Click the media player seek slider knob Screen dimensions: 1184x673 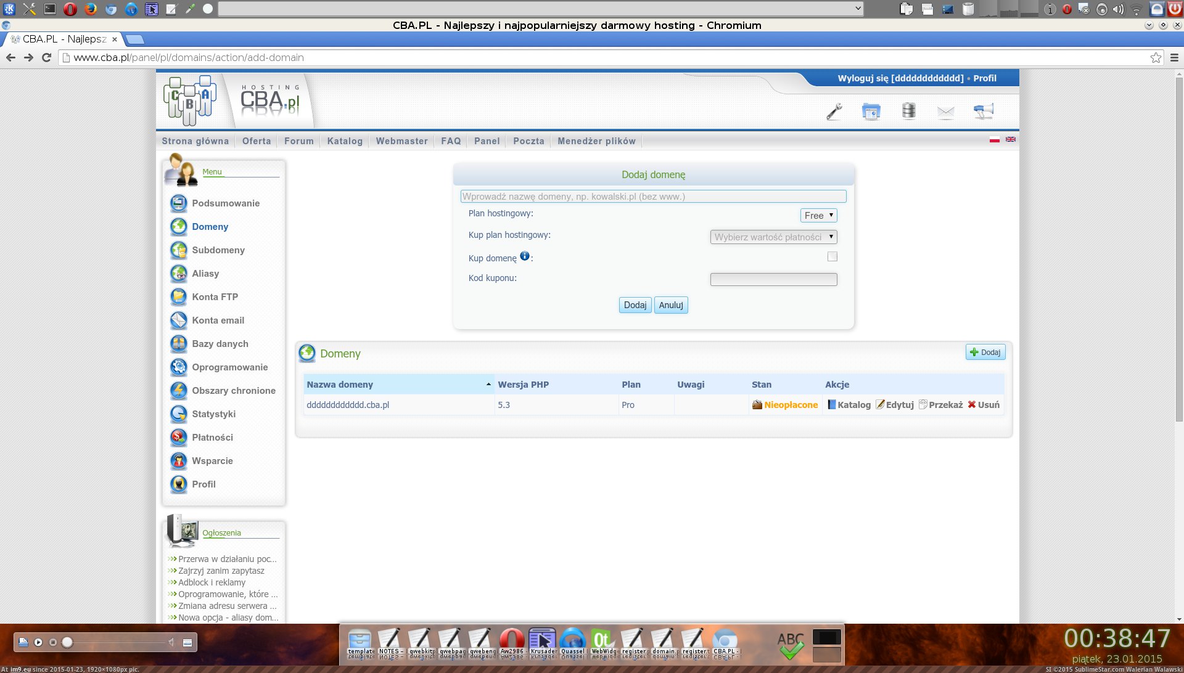coord(67,642)
